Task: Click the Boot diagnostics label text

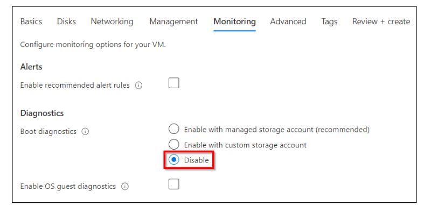Action: pos(48,131)
